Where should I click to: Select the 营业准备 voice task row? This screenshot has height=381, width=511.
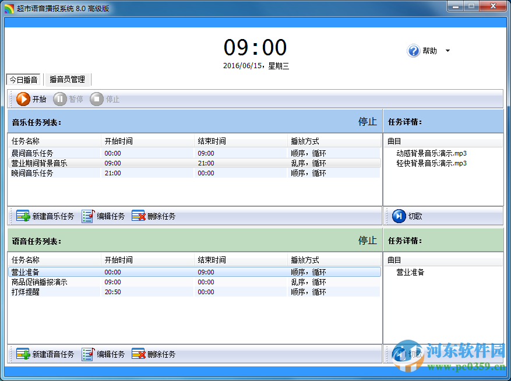(195, 272)
